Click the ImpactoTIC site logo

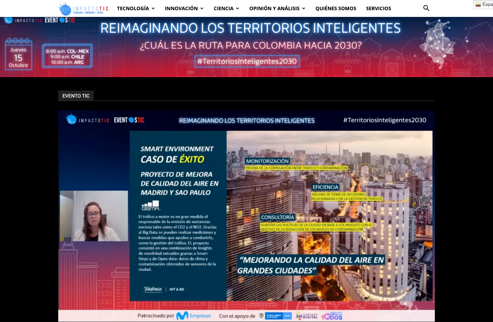tap(84, 8)
